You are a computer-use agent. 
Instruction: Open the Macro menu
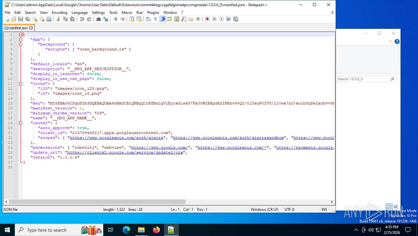point(127,12)
